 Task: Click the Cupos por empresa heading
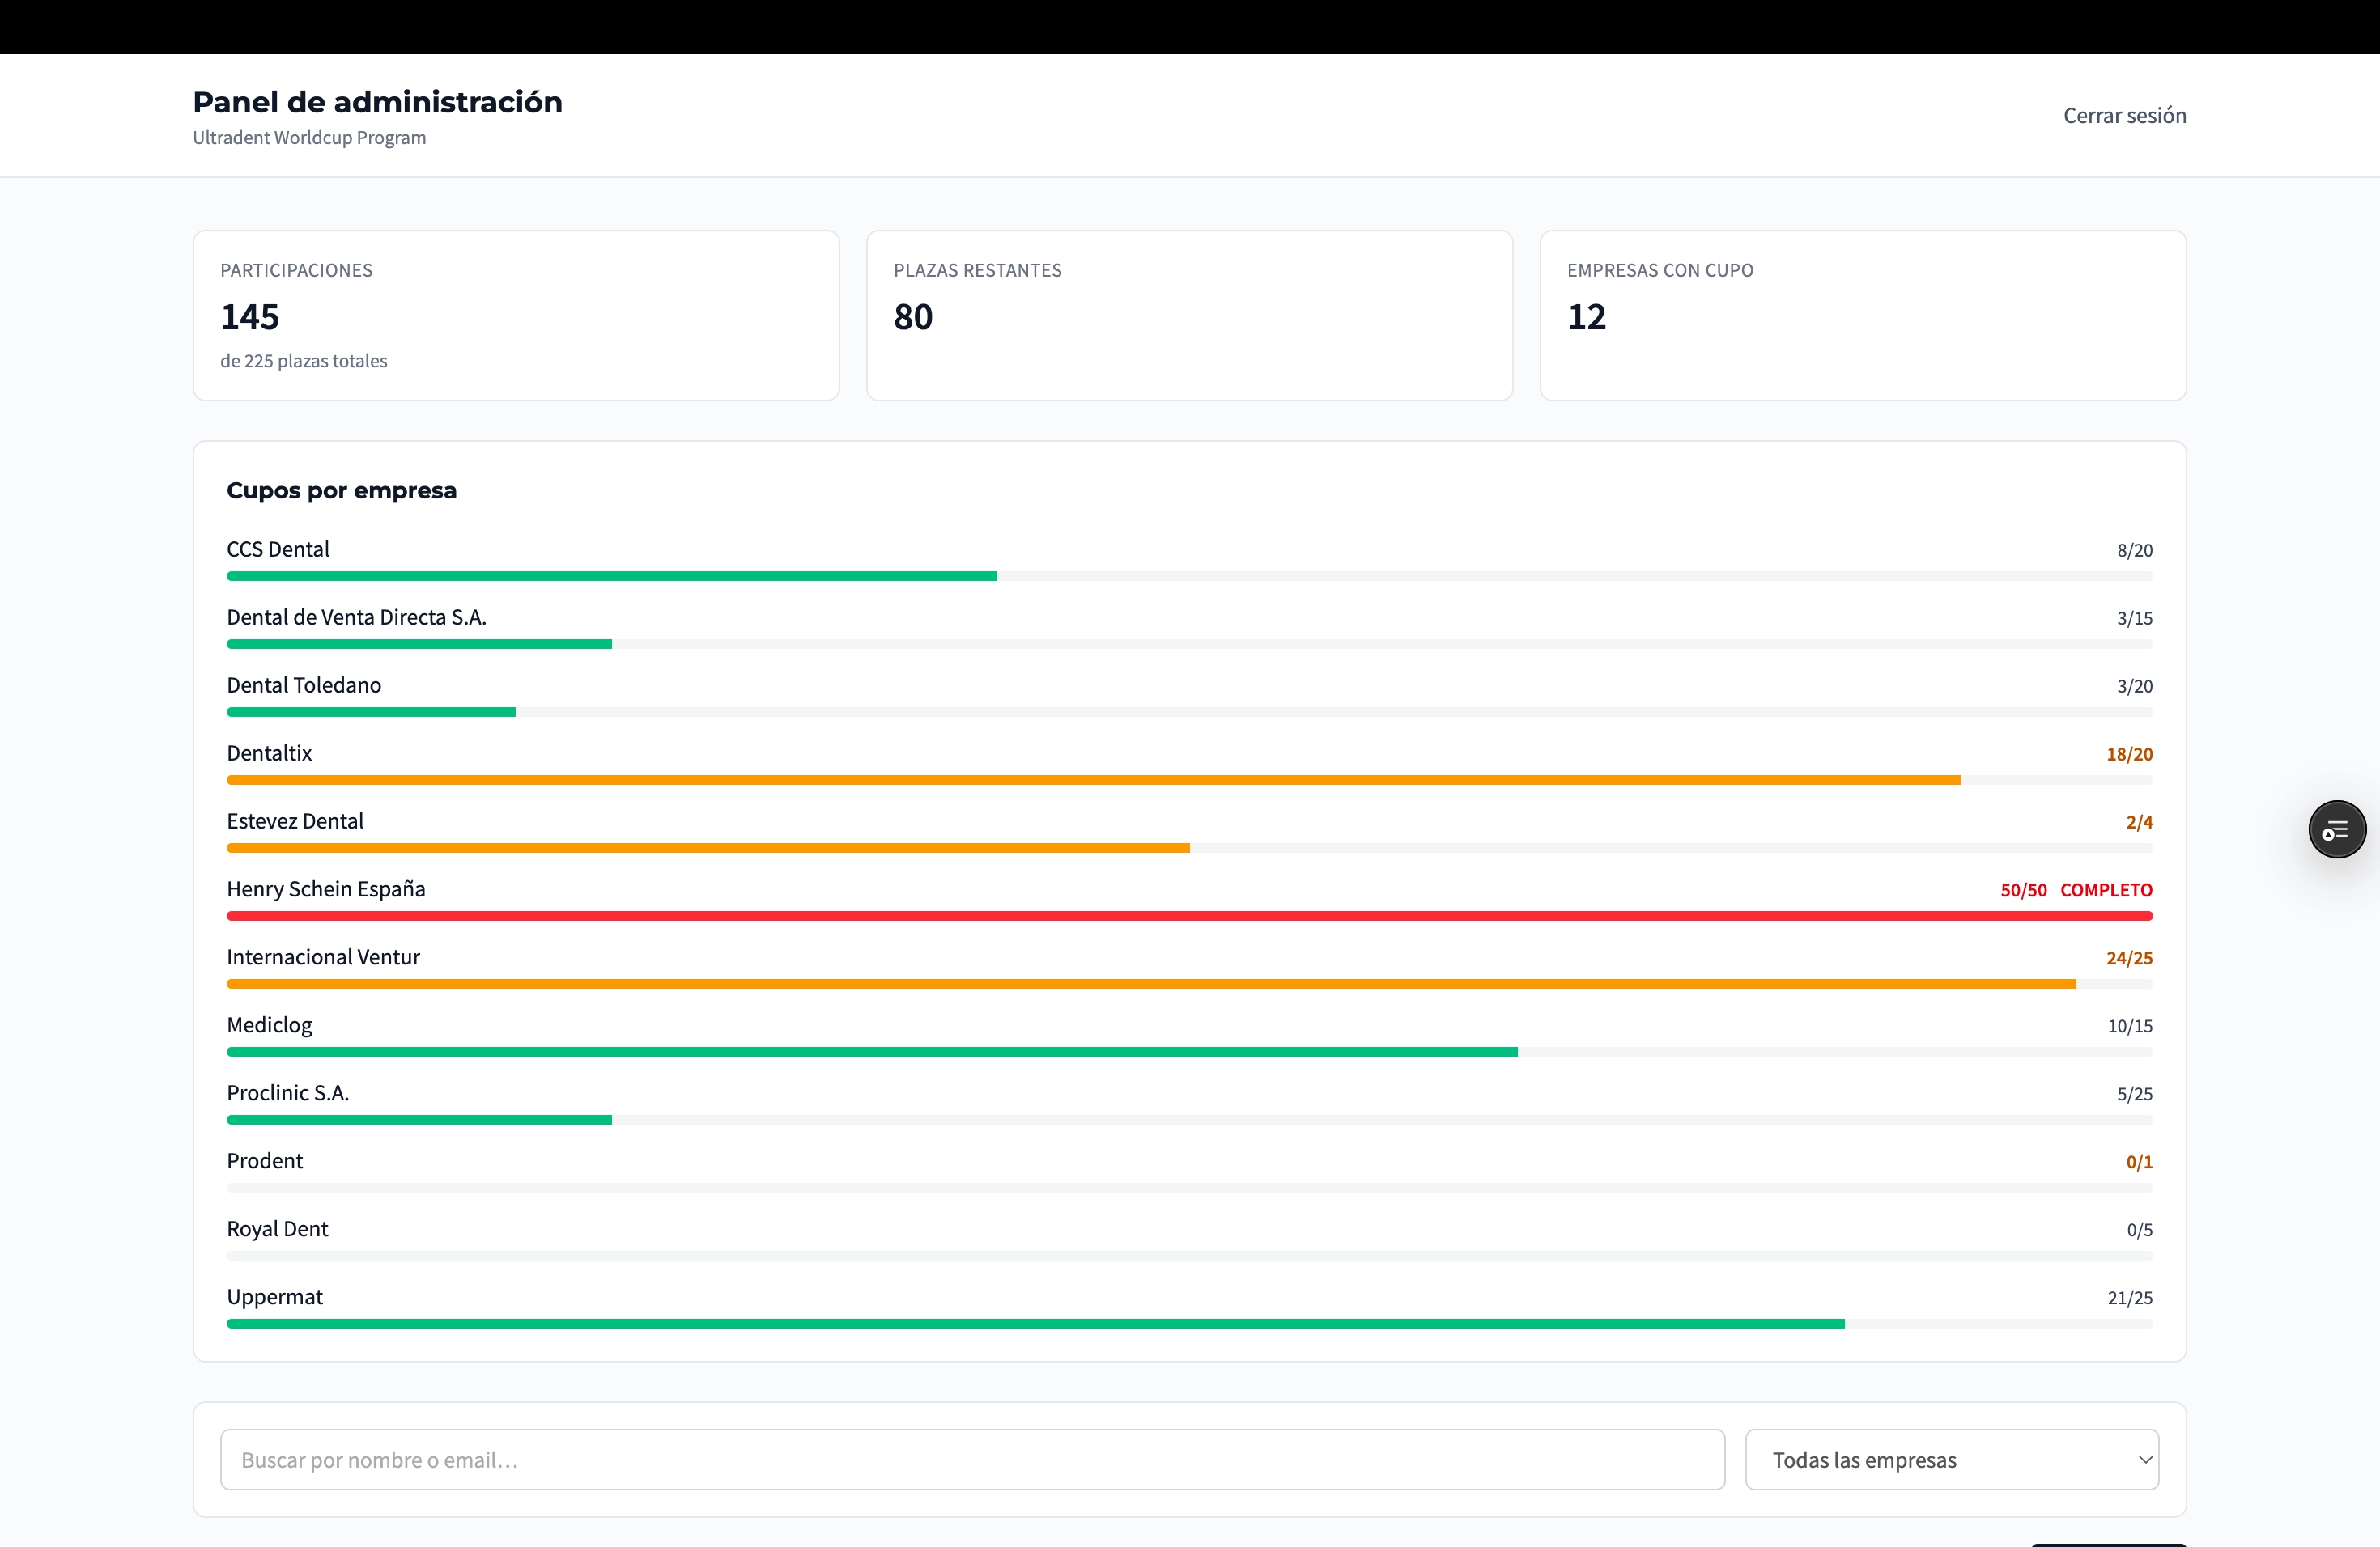click(341, 490)
